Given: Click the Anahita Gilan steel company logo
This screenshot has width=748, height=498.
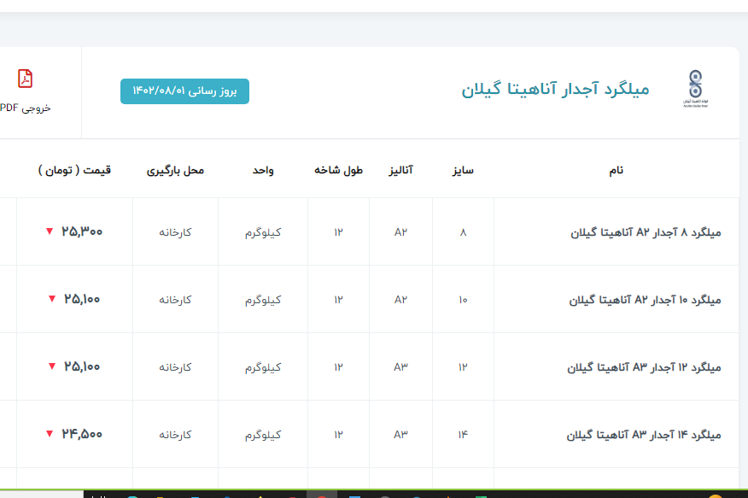Looking at the screenshot, I should (x=696, y=88).
